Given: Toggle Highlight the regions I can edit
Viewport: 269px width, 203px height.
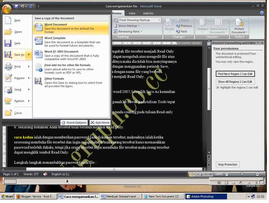Looking at the screenshot, I should (x=218, y=87).
